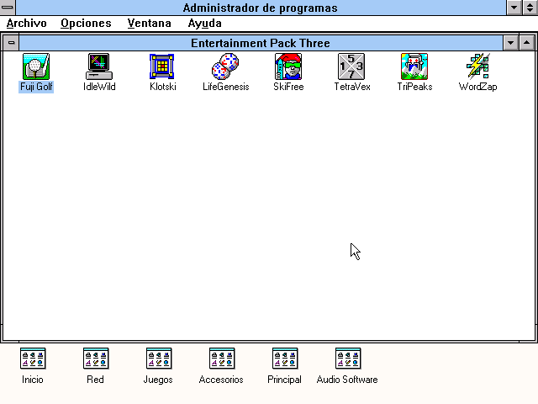Select the Principal program group icon

click(x=285, y=359)
